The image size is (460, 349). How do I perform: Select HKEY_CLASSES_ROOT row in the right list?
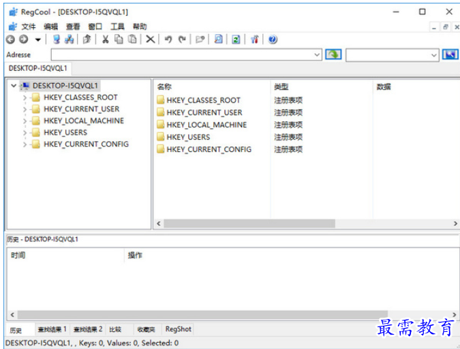203,100
